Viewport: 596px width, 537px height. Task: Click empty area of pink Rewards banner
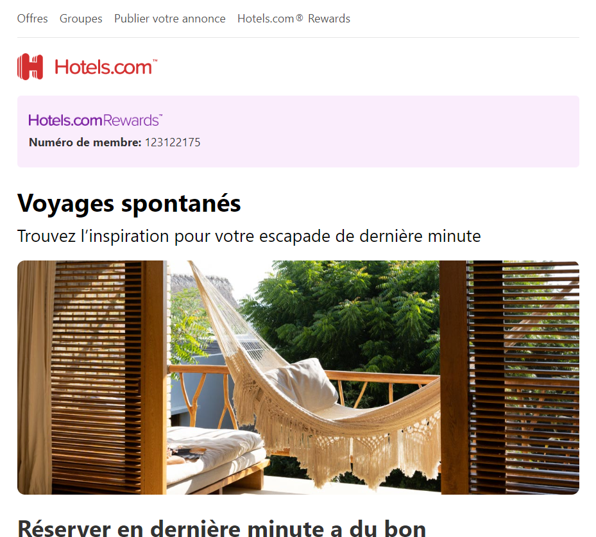pyautogui.click(x=380, y=132)
